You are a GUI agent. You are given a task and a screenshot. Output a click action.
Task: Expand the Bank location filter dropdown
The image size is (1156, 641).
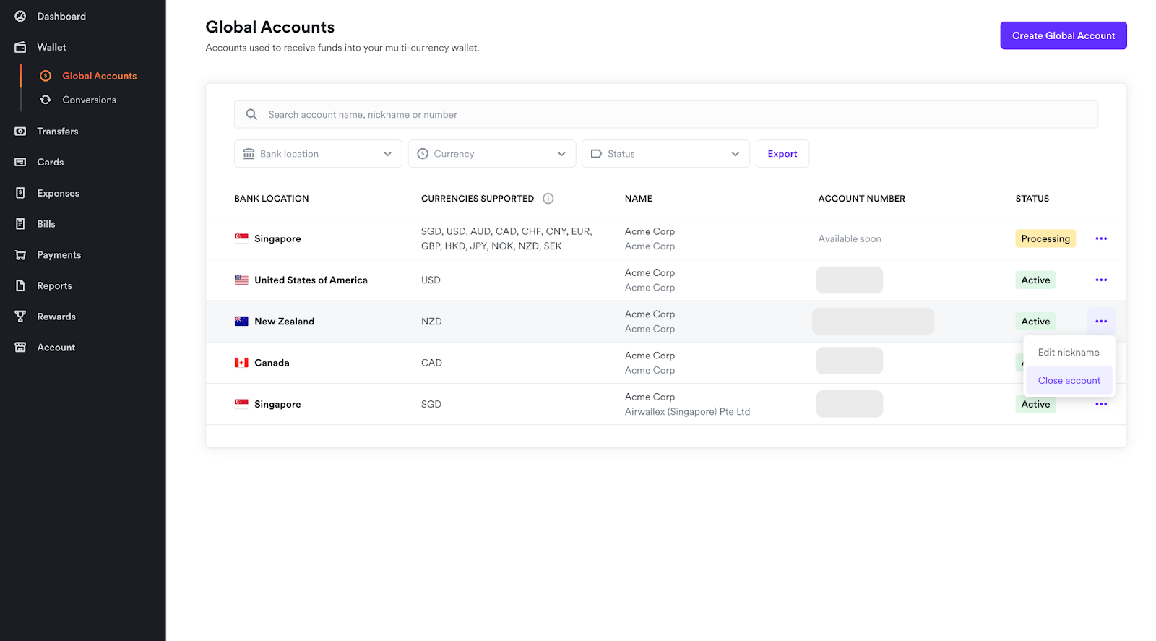pyautogui.click(x=318, y=154)
